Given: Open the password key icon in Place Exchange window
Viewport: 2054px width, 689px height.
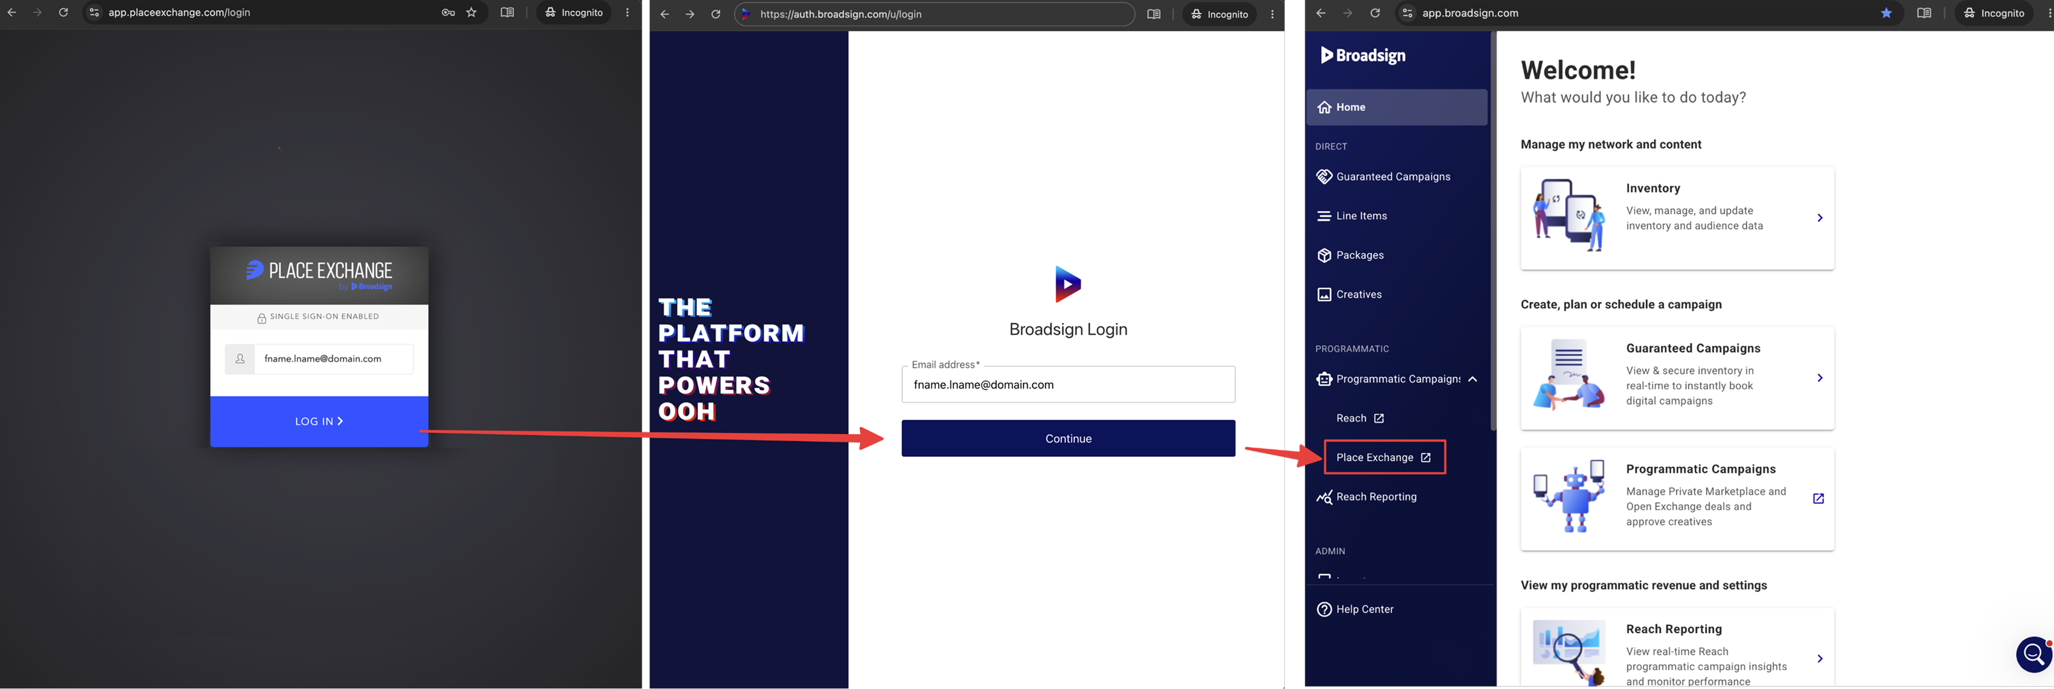Looking at the screenshot, I should coord(448,13).
